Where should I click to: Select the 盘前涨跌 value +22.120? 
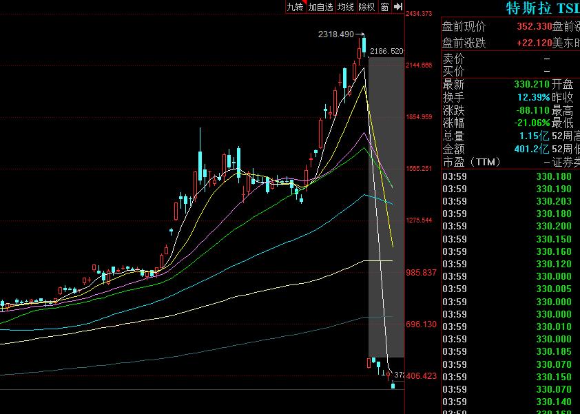pos(534,43)
